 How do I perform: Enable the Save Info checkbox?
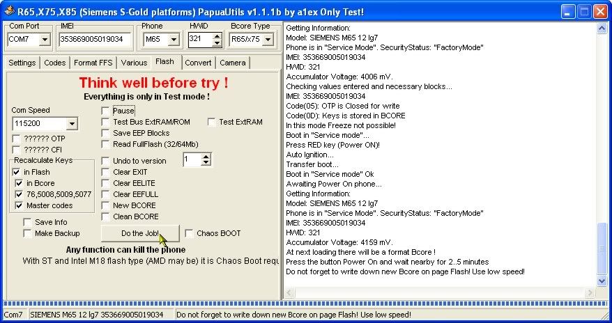click(x=27, y=222)
